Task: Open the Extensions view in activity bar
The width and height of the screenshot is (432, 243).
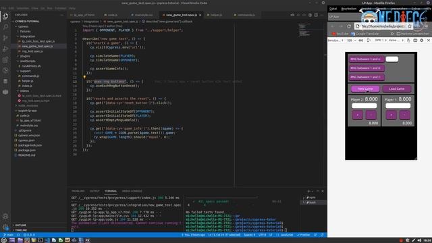Action: (5, 59)
